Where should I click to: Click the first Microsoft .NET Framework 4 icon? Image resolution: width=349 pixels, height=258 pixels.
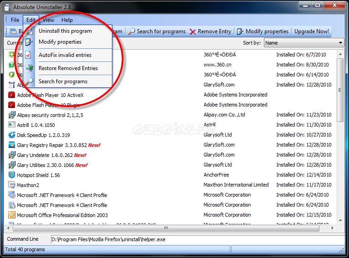(x=11, y=195)
